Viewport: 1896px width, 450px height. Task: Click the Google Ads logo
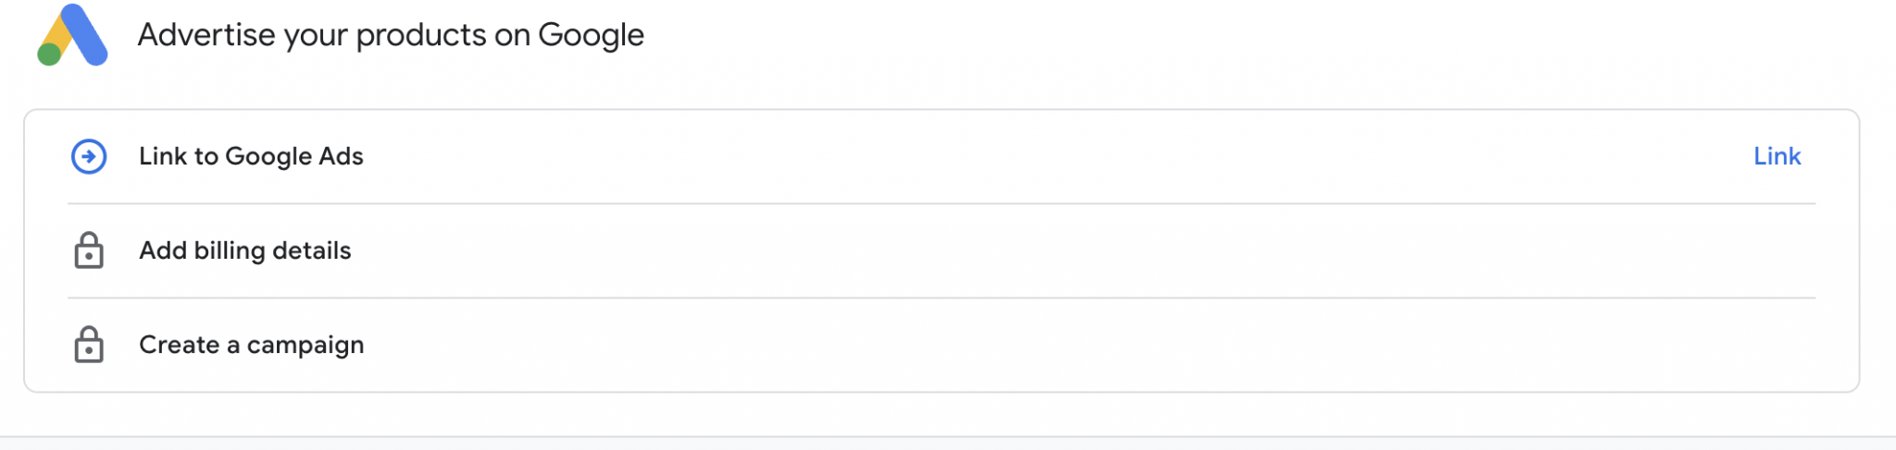point(72,35)
